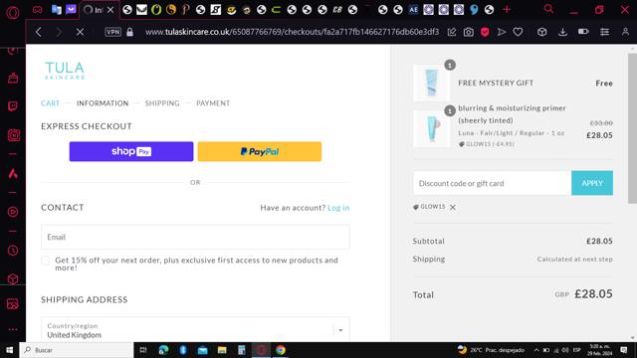Open the easy setup sliders icon
This screenshot has height=358, width=637.
[604, 32]
